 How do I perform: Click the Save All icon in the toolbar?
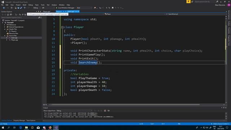coord(21,8)
